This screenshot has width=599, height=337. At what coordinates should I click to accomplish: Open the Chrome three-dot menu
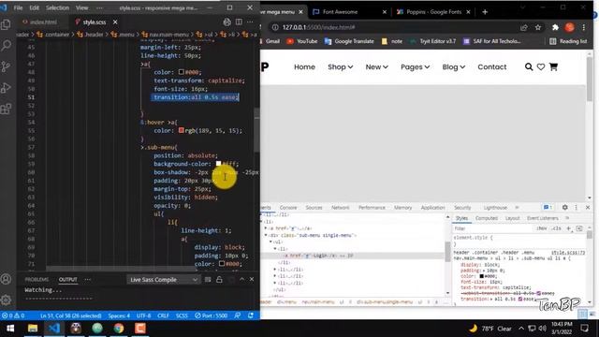point(584,27)
